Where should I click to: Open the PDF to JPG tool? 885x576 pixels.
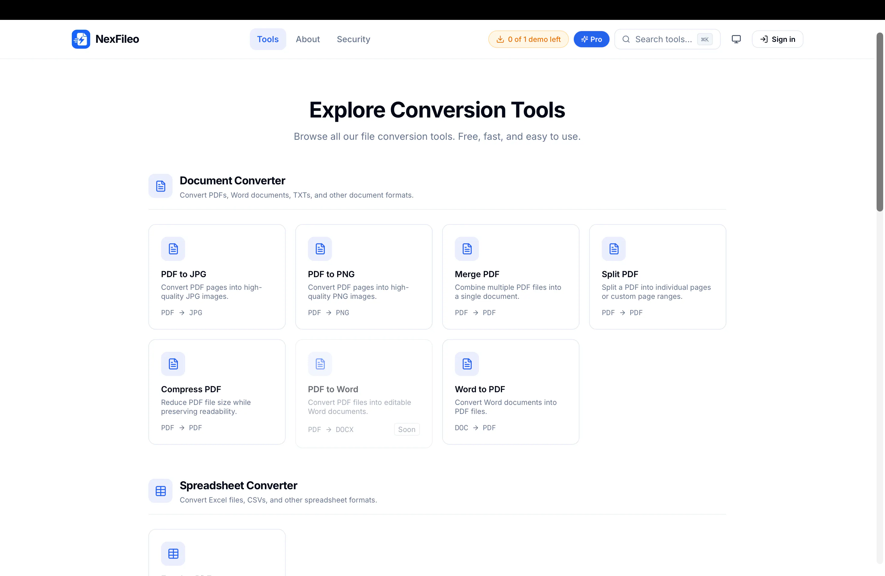pos(217,277)
